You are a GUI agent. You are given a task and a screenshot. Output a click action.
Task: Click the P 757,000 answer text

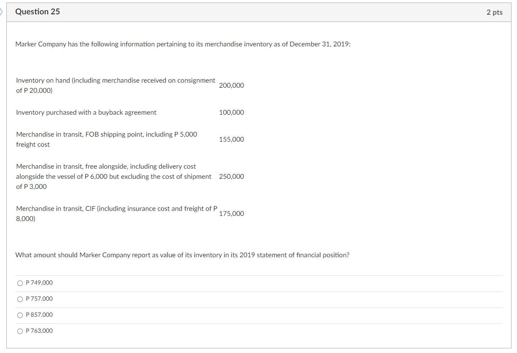point(39,299)
